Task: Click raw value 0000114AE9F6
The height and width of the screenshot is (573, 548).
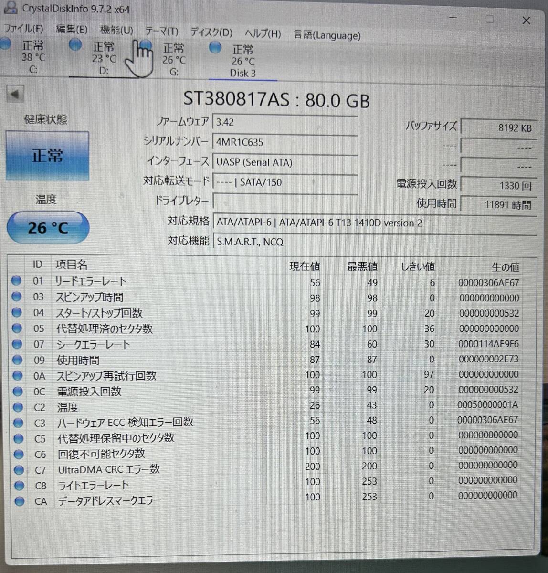Action: pyautogui.click(x=488, y=344)
